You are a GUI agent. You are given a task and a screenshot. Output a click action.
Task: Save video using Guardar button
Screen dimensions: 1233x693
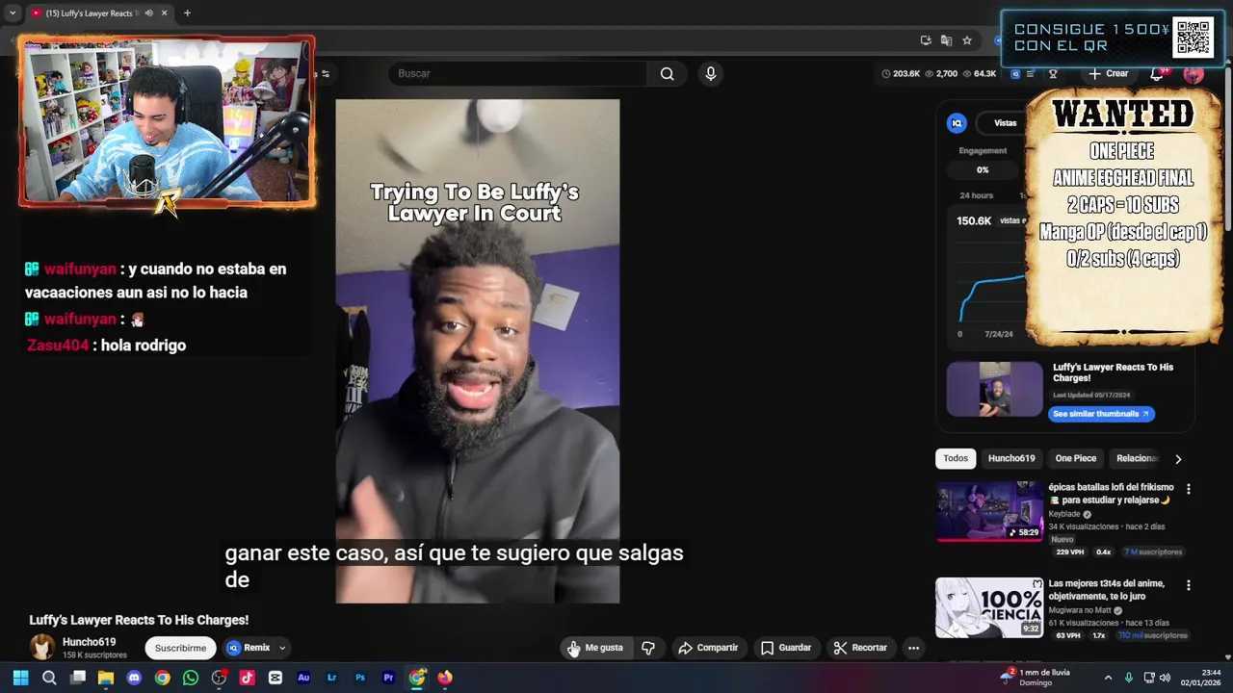(786, 648)
